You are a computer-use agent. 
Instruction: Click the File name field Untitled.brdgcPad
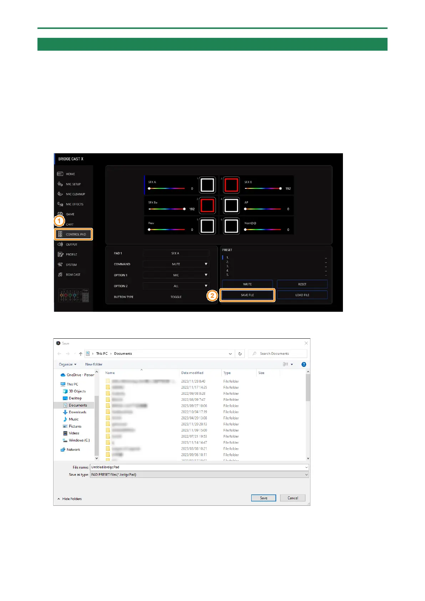click(199, 467)
